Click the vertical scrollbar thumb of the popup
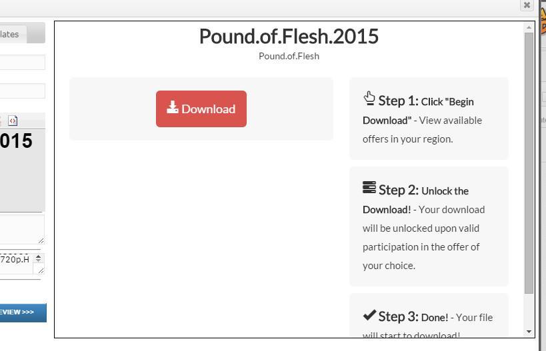 pos(529,163)
